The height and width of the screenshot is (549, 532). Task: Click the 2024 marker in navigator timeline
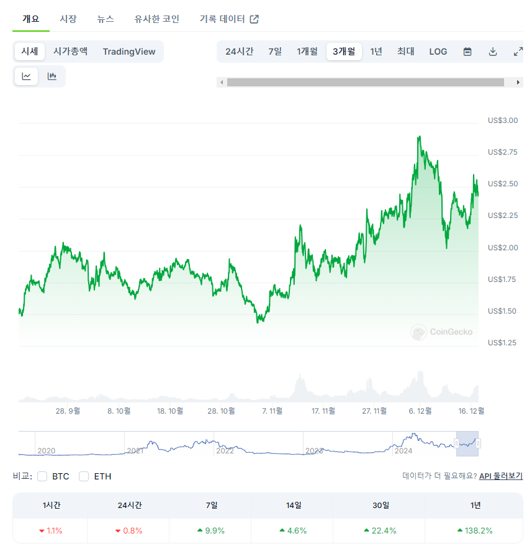coord(404,451)
